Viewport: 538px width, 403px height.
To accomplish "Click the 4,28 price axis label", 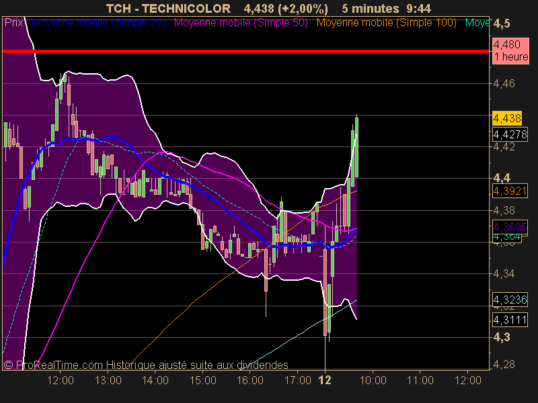I will pyautogui.click(x=504, y=364).
